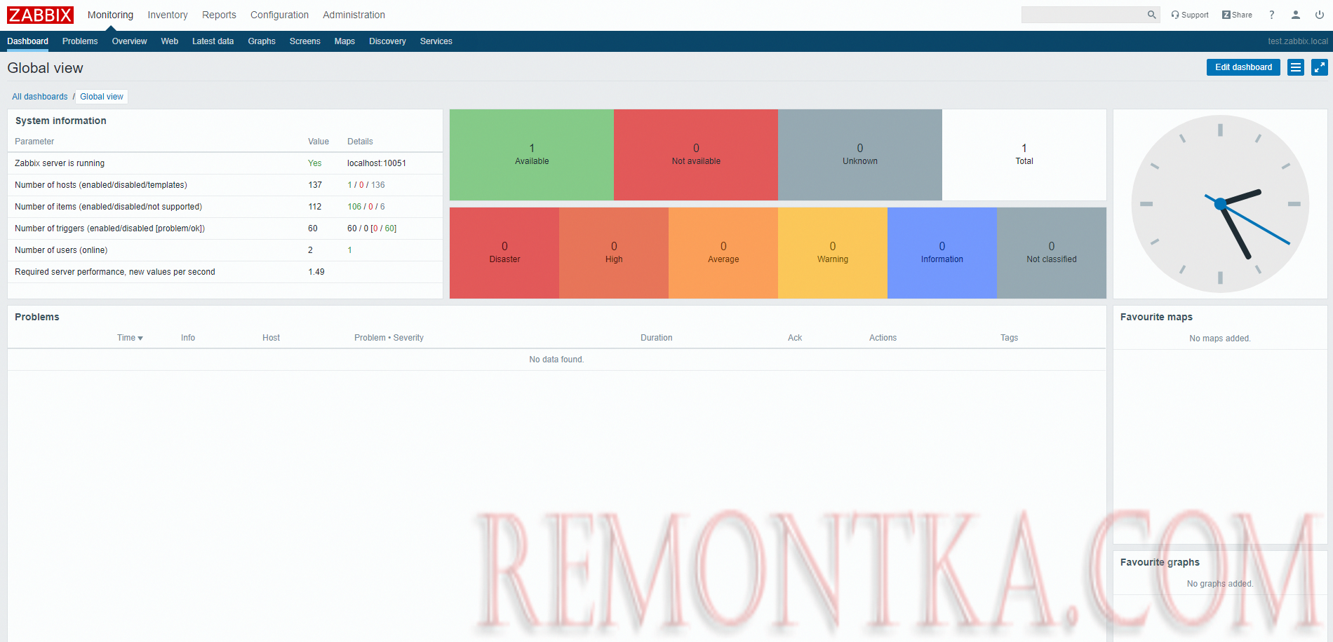Click the gray Unknown hosts tile
Image resolution: width=1333 pixels, height=642 pixels.
860,155
